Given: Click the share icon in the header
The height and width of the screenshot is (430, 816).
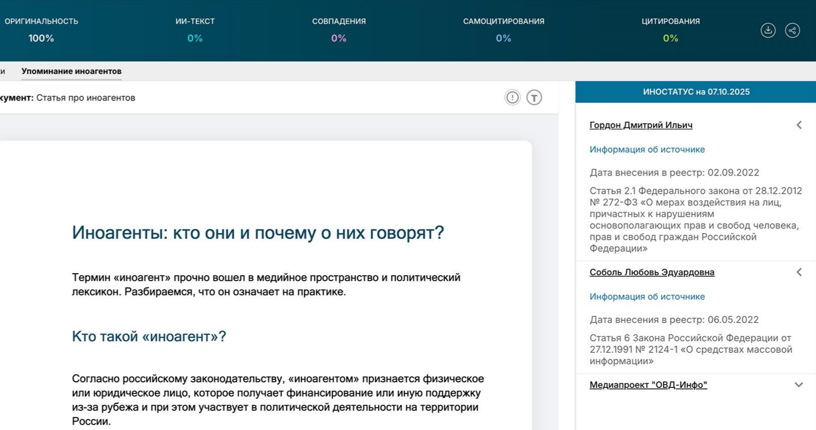Looking at the screenshot, I should [792, 30].
